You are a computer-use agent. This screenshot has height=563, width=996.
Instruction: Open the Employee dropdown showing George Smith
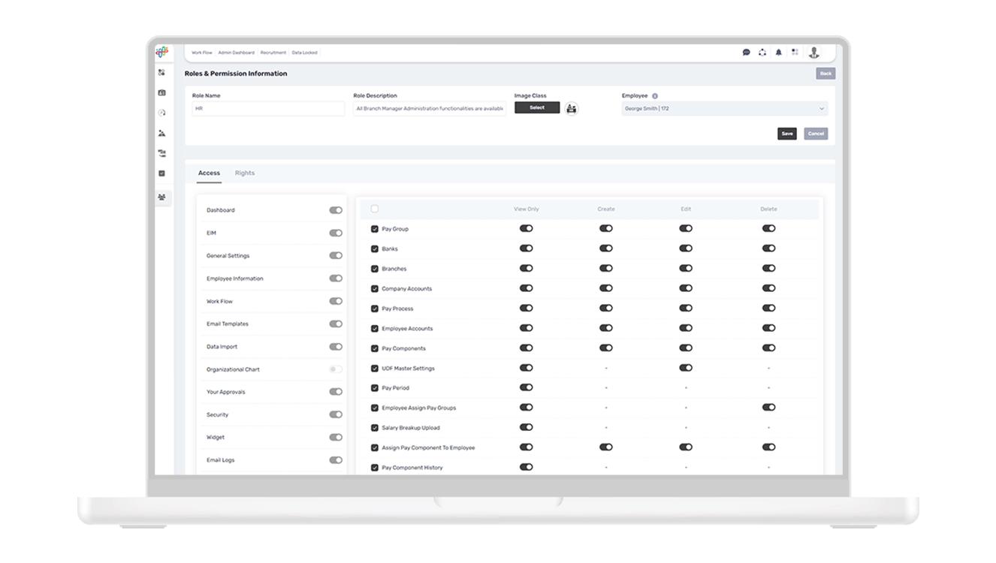724,109
